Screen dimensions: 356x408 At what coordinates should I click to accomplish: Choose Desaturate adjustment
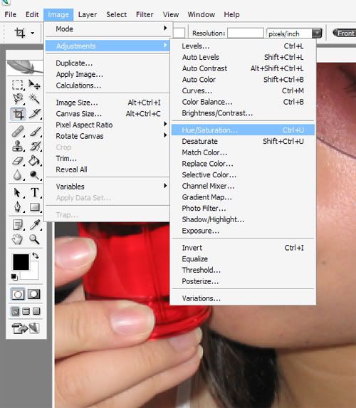tap(243, 141)
